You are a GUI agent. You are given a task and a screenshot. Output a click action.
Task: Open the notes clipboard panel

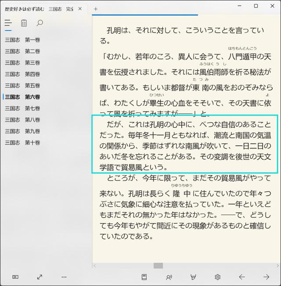point(24,23)
